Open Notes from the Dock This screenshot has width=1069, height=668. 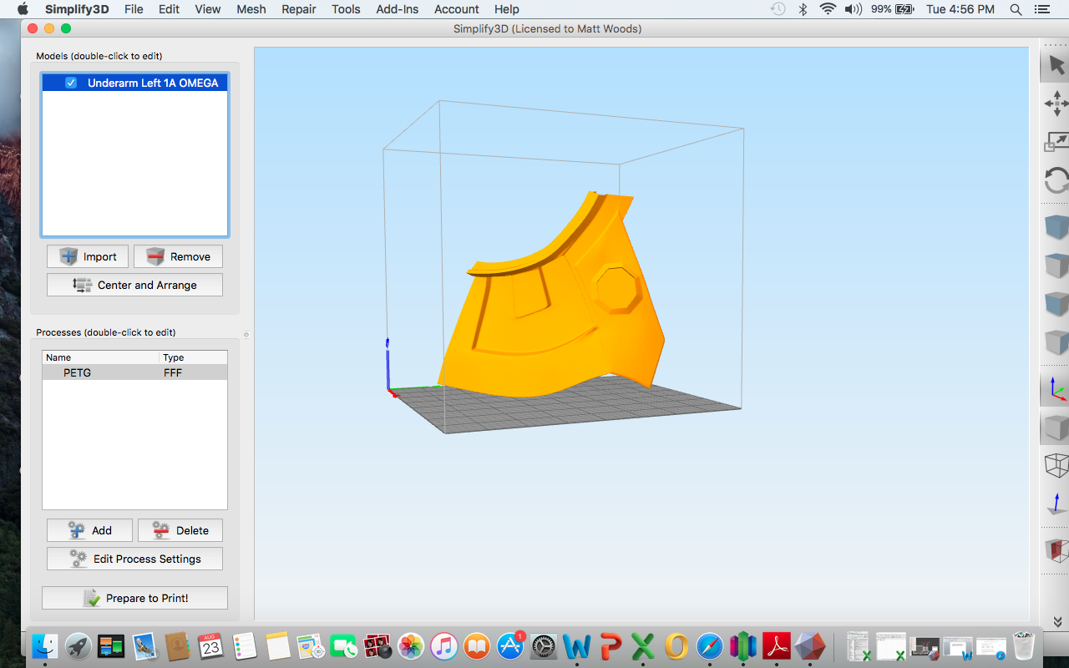point(277,646)
